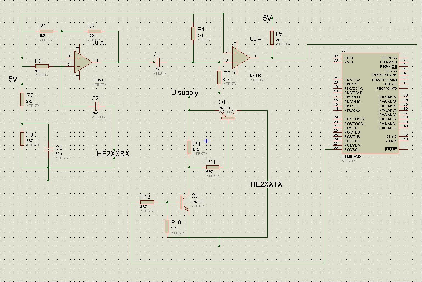The height and width of the screenshot is (282, 422).
Task: Click the 51k value beside R6
Action: [226, 80]
